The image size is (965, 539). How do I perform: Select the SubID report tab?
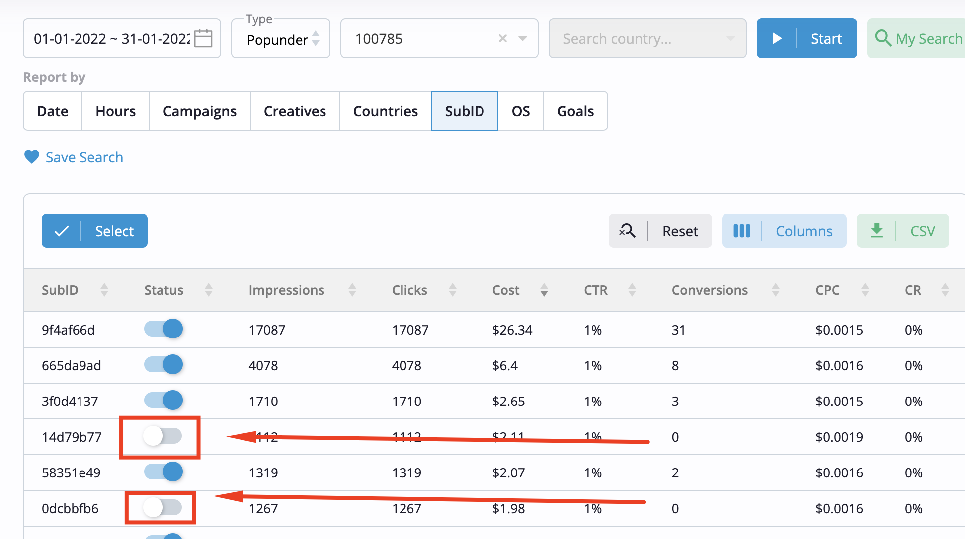click(465, 111)
